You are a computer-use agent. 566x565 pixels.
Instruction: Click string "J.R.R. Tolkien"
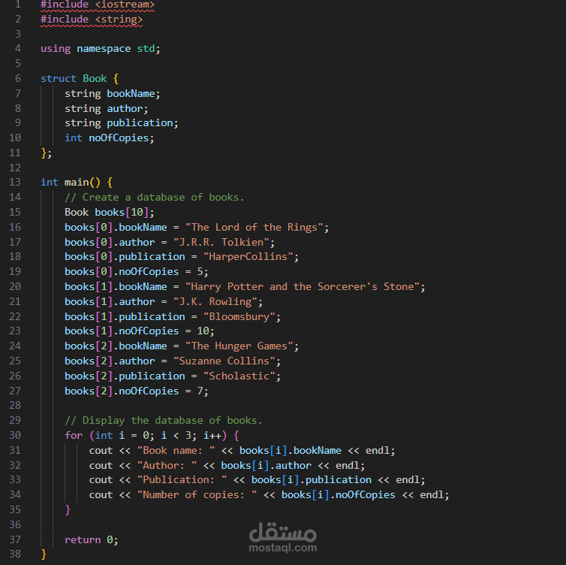[221, 242]
